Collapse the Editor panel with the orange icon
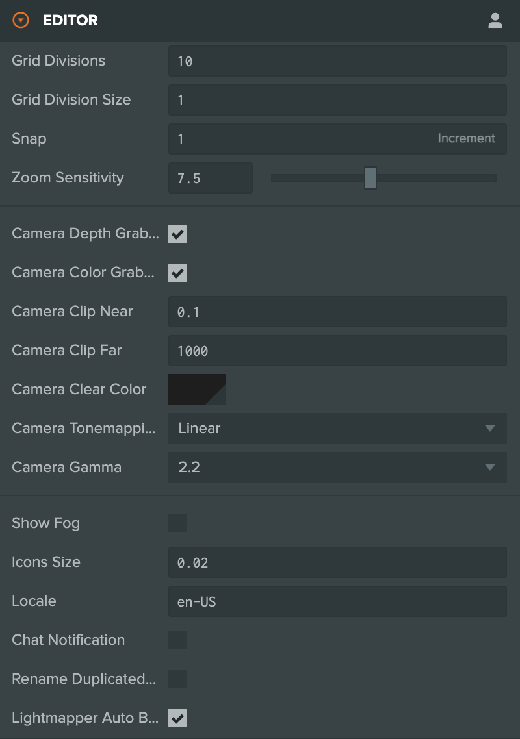Viewport: 520px width, 739px height. click(21, 20)
